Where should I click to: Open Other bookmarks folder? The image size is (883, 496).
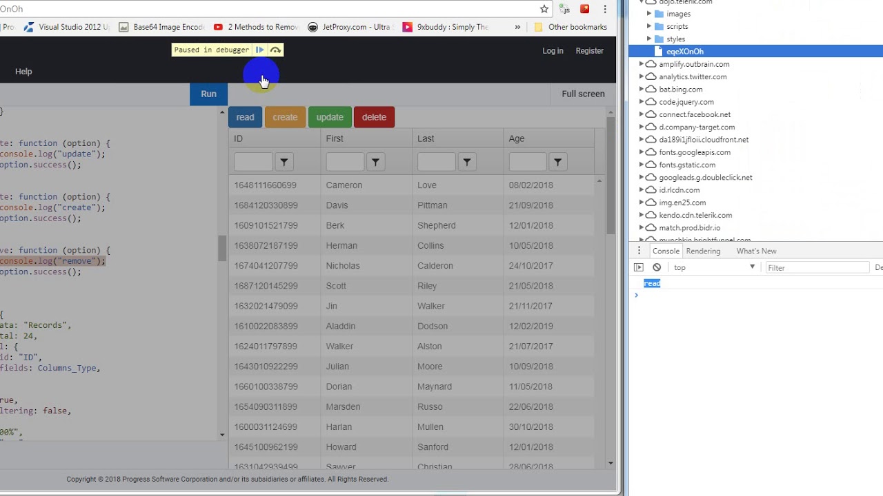click(x=571, y=27)
